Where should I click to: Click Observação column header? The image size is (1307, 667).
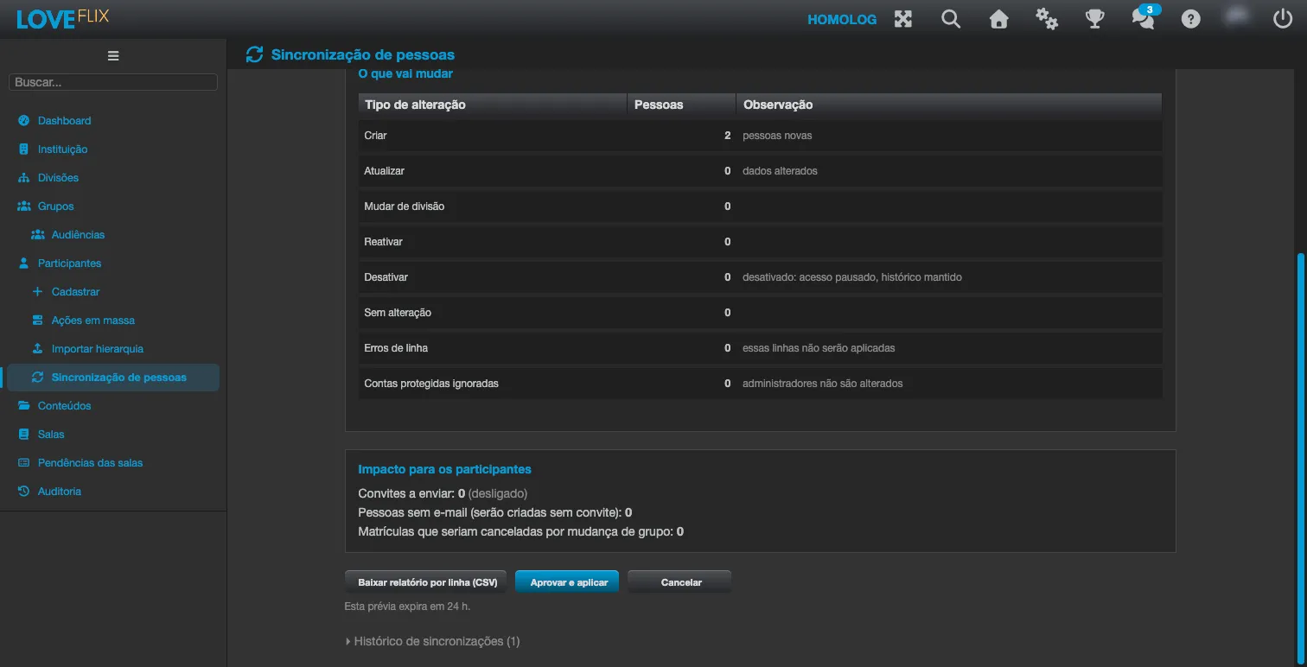pos(949,105)
